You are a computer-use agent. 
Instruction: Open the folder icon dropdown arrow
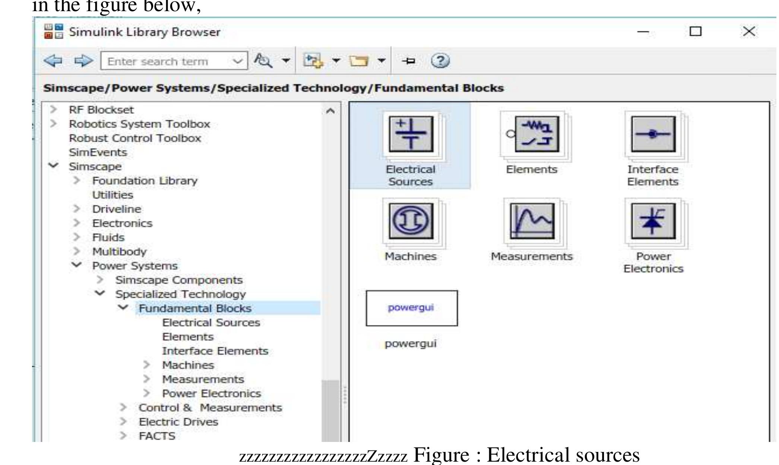[381, 61]
